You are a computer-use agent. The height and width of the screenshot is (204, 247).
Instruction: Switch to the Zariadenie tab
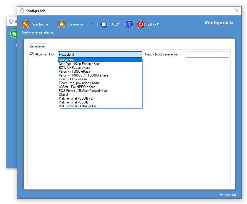(x=37, y=46)
